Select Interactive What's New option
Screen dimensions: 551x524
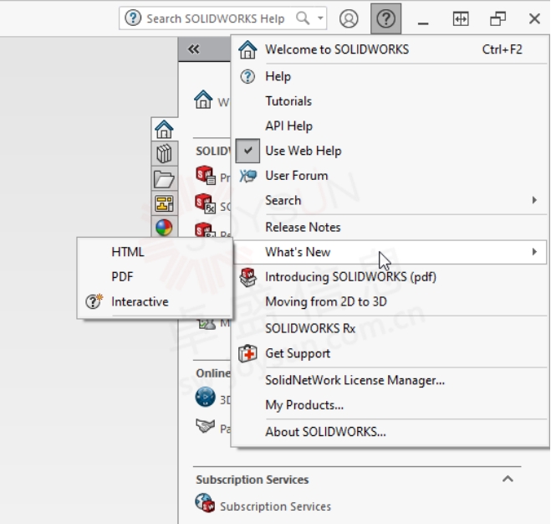[155, 301]
